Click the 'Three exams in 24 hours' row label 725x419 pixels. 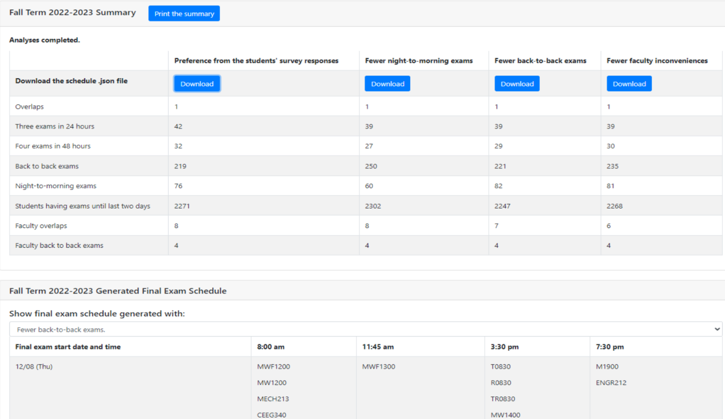(x=55, y=127)
